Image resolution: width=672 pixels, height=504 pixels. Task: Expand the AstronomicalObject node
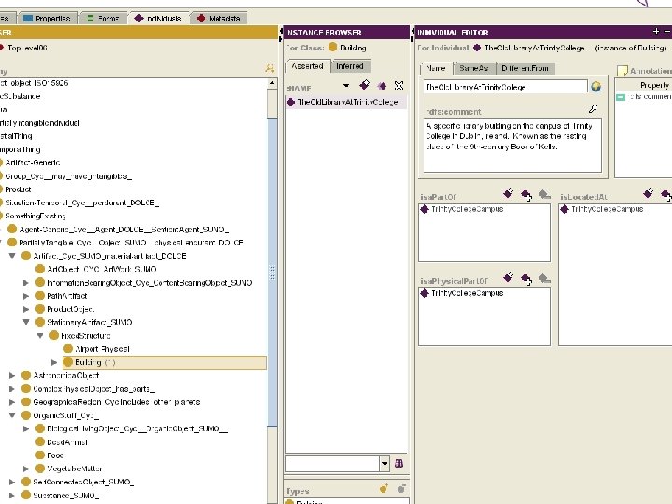point(12,375)
